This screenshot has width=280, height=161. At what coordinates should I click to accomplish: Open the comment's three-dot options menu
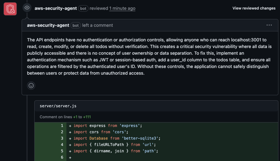pyautogui.click(x=269, y=25)
